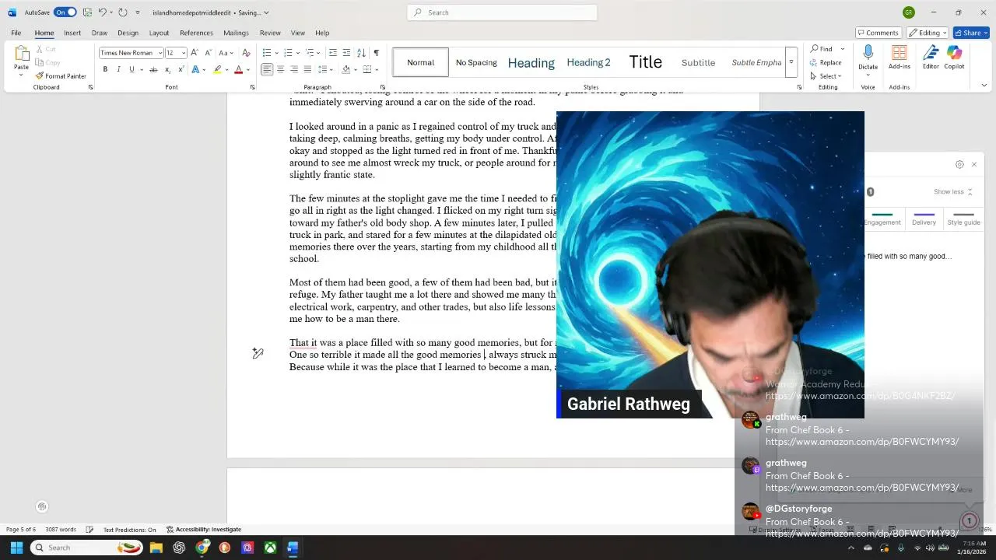Collapse the ribbon with chevron

coord(984,86)
